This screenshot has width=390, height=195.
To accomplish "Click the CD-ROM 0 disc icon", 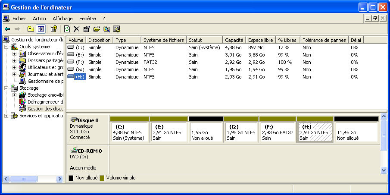I will (74, 150).
